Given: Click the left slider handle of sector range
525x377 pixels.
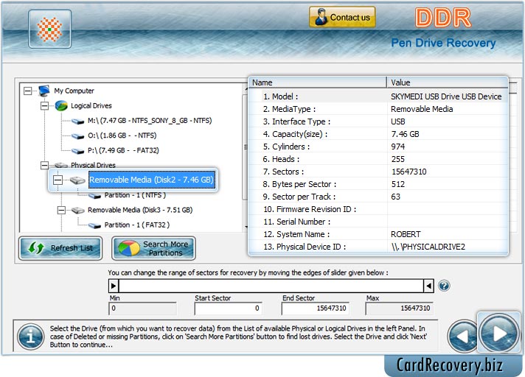Looking at the screenshot, I should [114, 286].
